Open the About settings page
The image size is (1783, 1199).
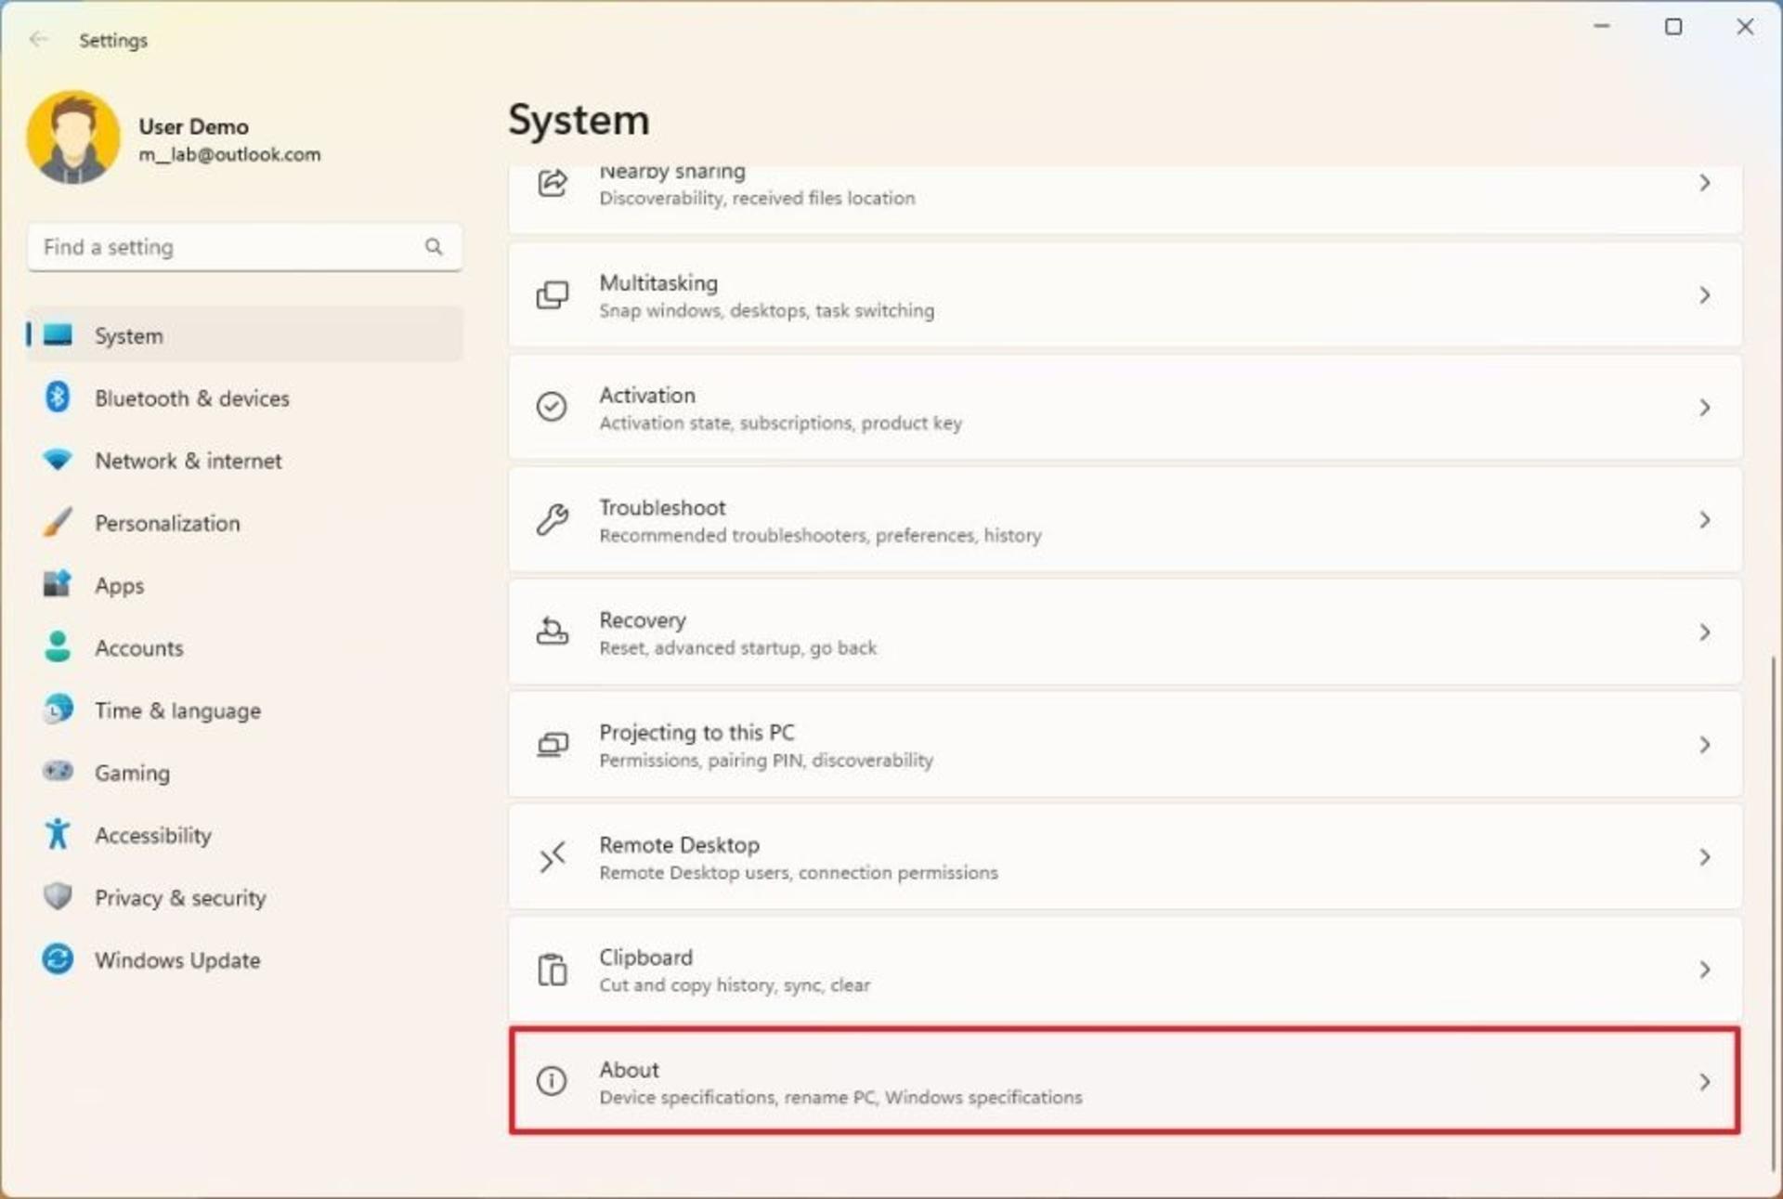click(x=1125, y=1081)
